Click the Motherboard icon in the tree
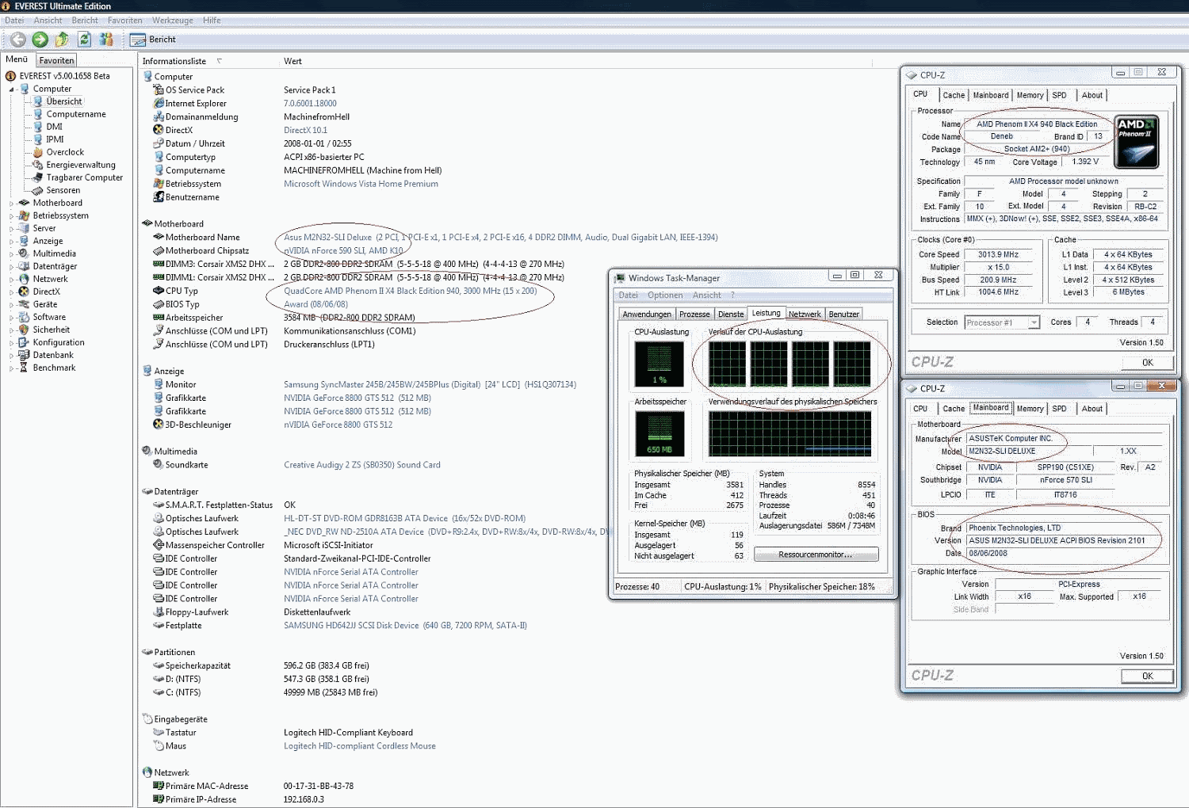Image resolution: width=1189 pixels, height=808 pixels. click(x=24, y=203)
